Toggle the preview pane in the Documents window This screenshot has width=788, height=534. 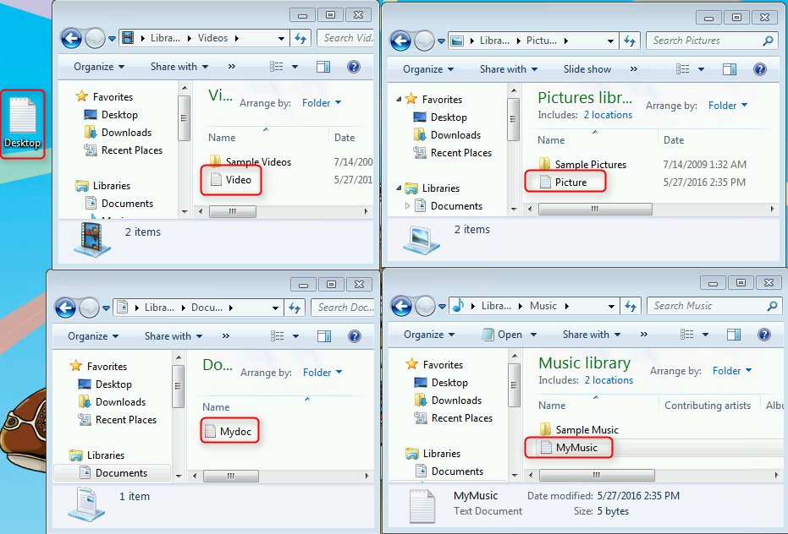[322, 335]
